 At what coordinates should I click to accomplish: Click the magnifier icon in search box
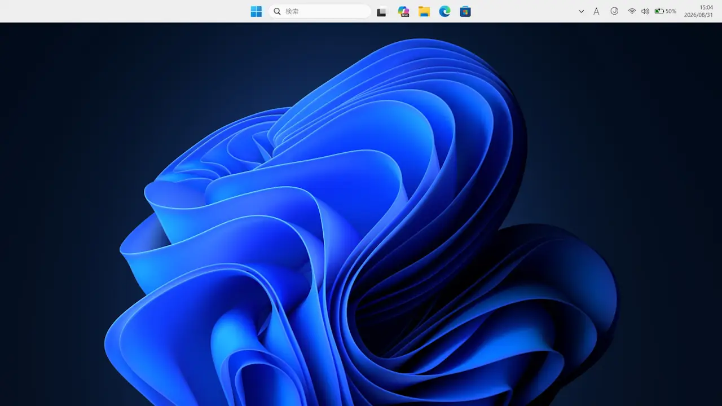[x=277, y=11]
